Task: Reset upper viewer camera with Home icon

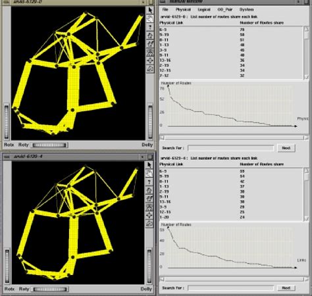Action: click(150, 36)
